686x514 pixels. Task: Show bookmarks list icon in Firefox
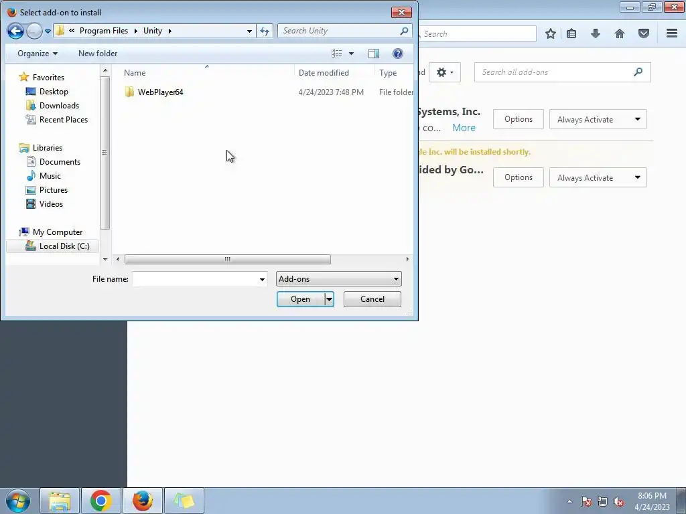coord(571,33)
